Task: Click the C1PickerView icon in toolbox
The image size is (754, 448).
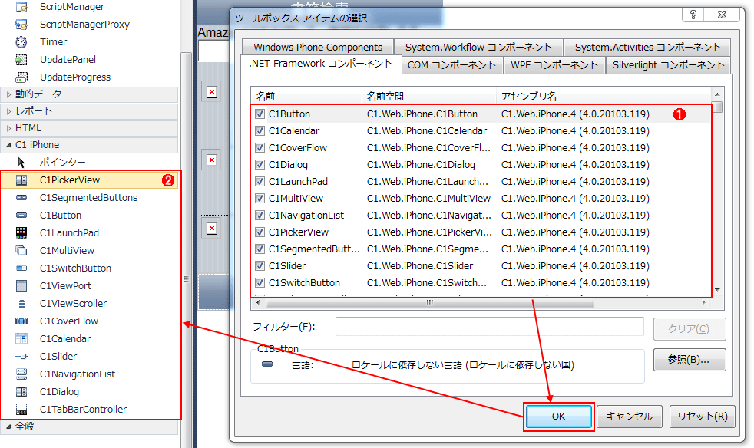Action: tap(21, 180)
